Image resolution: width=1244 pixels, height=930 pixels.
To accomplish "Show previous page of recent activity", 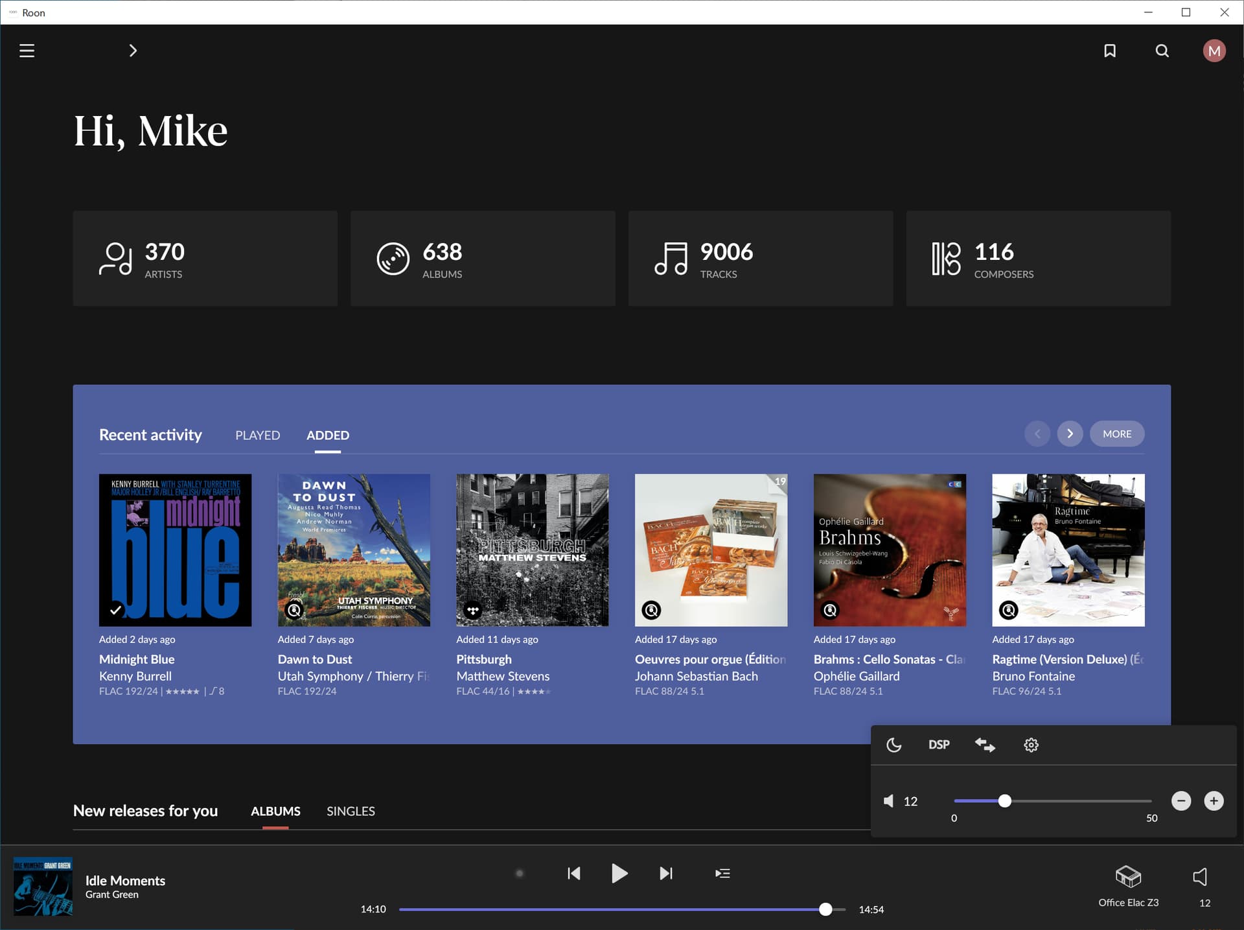I will coord(1037,434).
